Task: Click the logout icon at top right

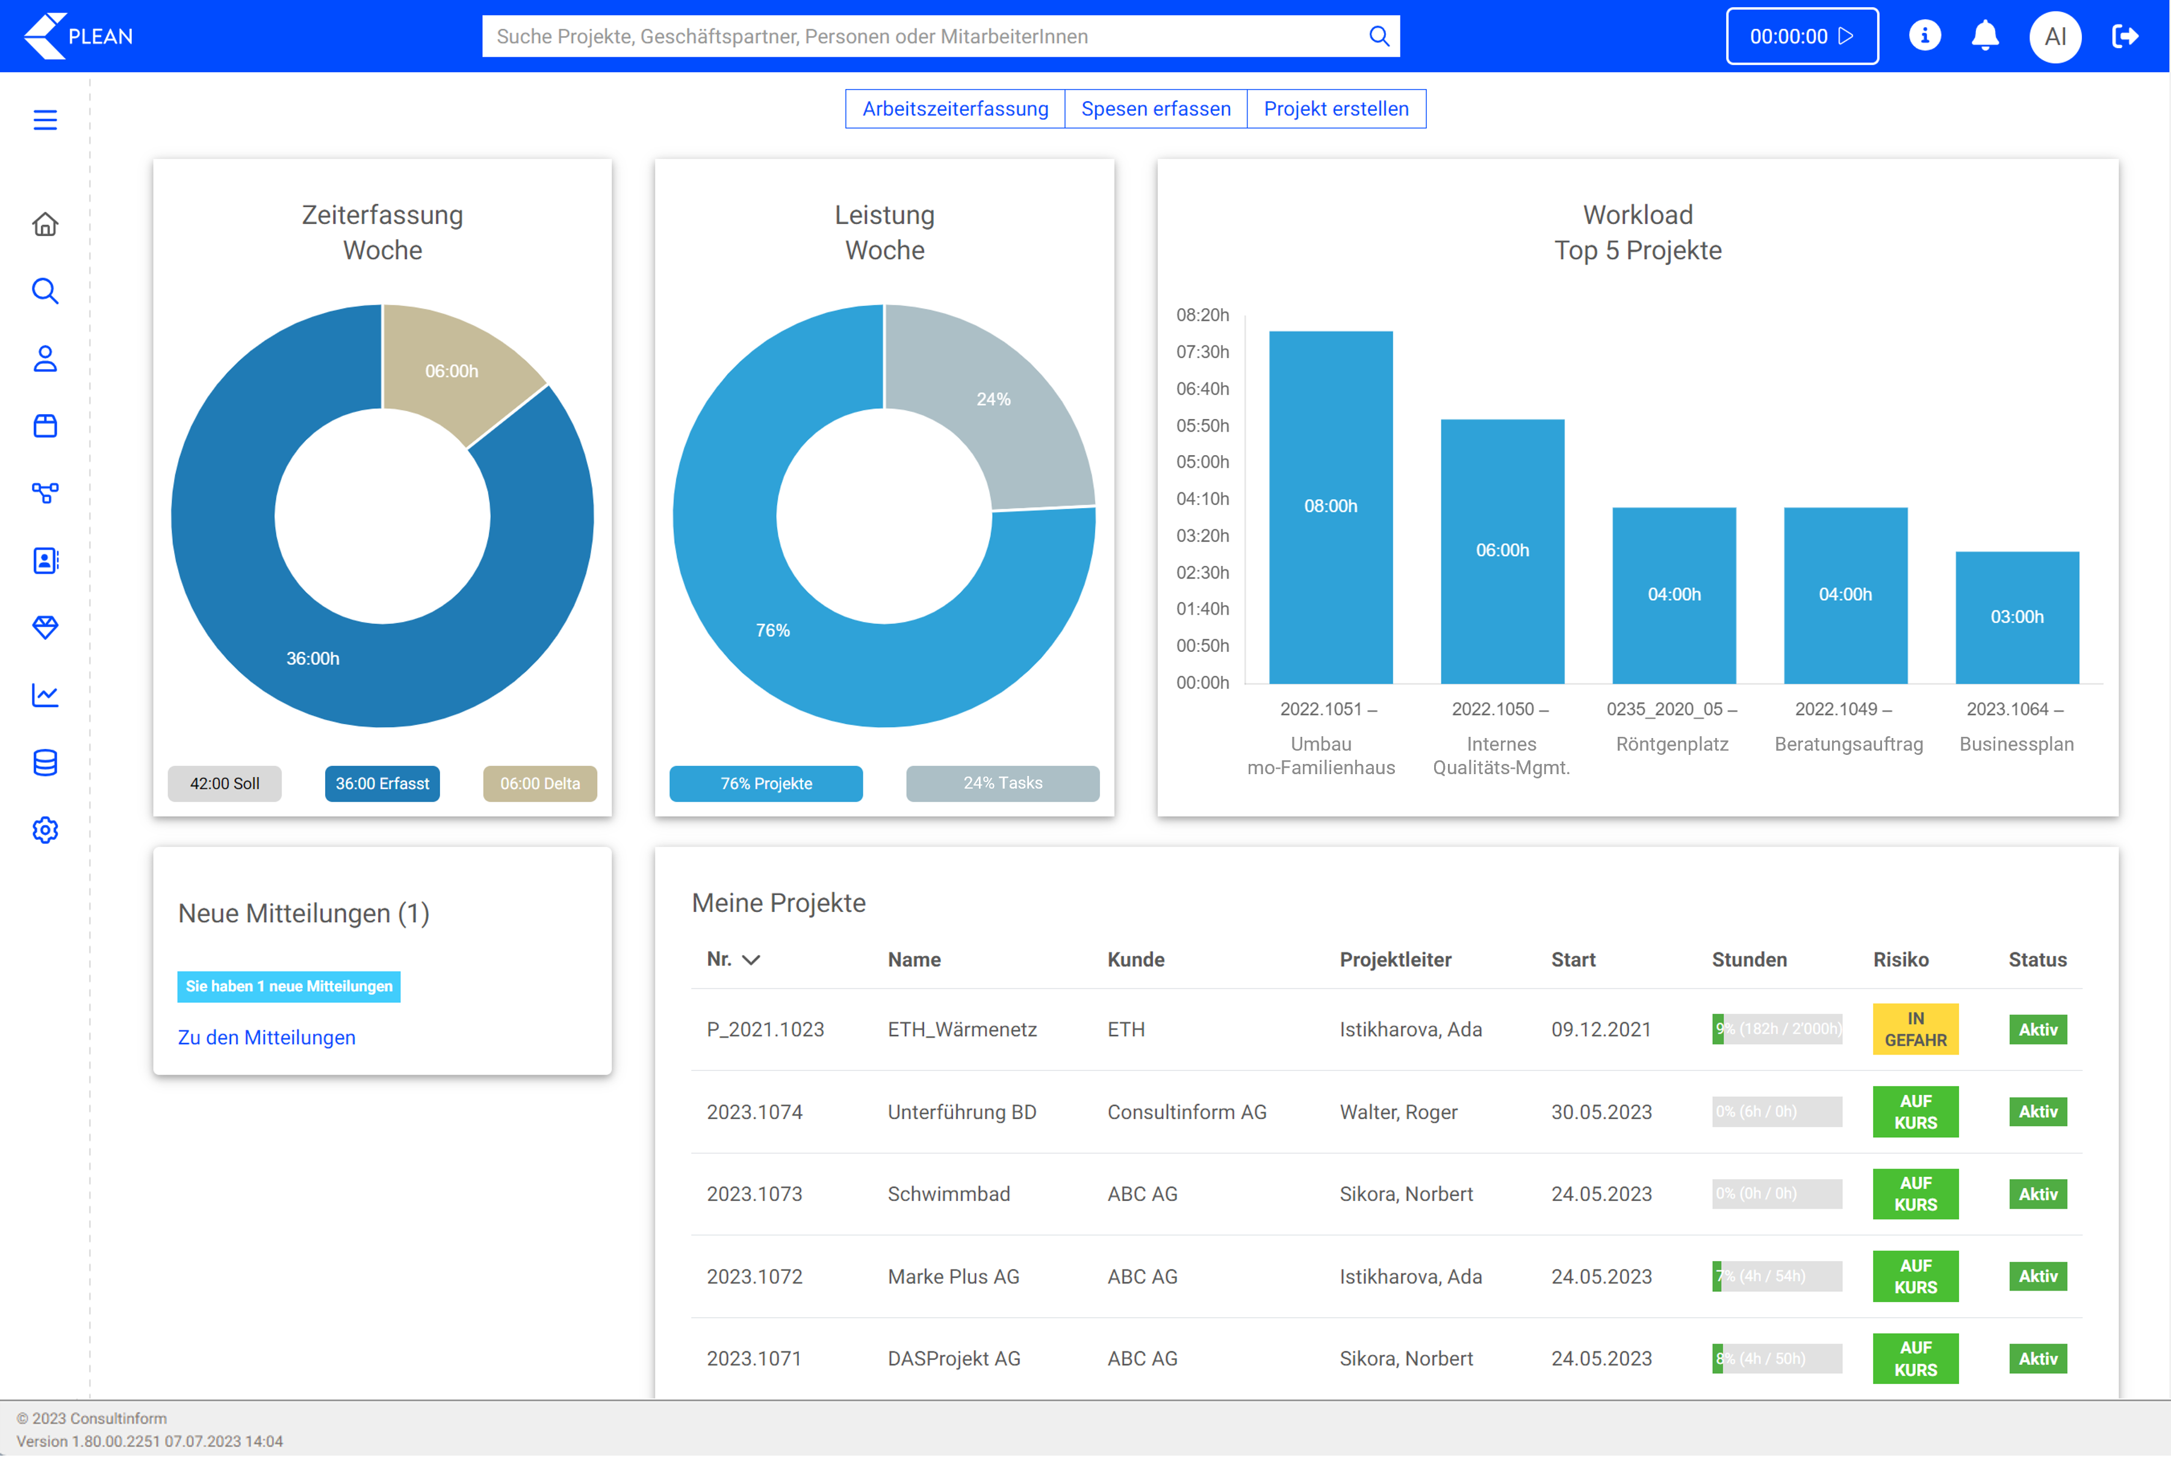Action: click(2125, 36)
